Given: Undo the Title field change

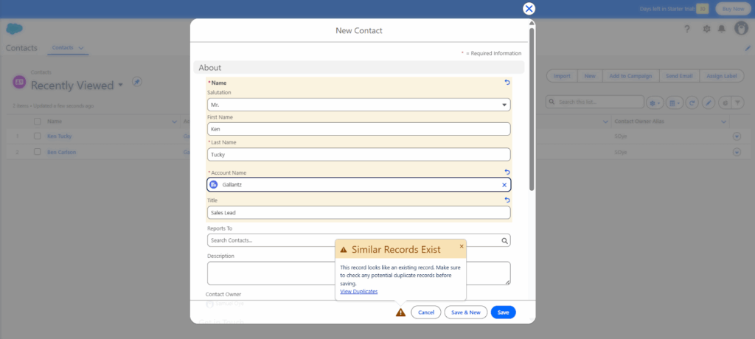Looking at the screenshot, I should [507, 200].
